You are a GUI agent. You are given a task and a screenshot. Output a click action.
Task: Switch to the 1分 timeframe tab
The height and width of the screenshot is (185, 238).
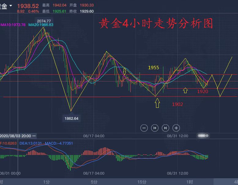click(46, 182)
